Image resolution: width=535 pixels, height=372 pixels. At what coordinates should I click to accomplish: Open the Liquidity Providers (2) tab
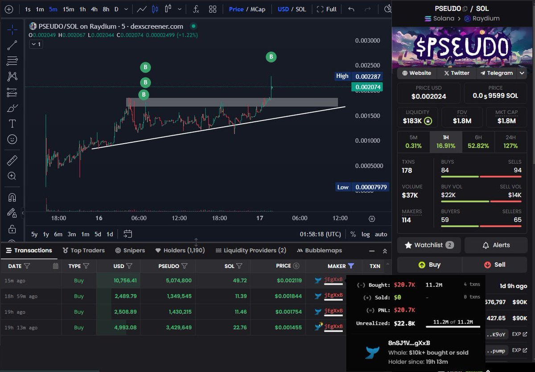[251, 250]
